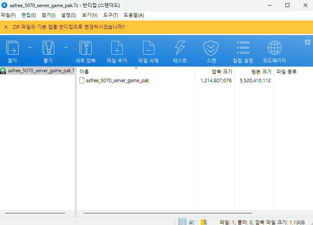Click the Bandizip logo in the title bar

click(4, 5)
